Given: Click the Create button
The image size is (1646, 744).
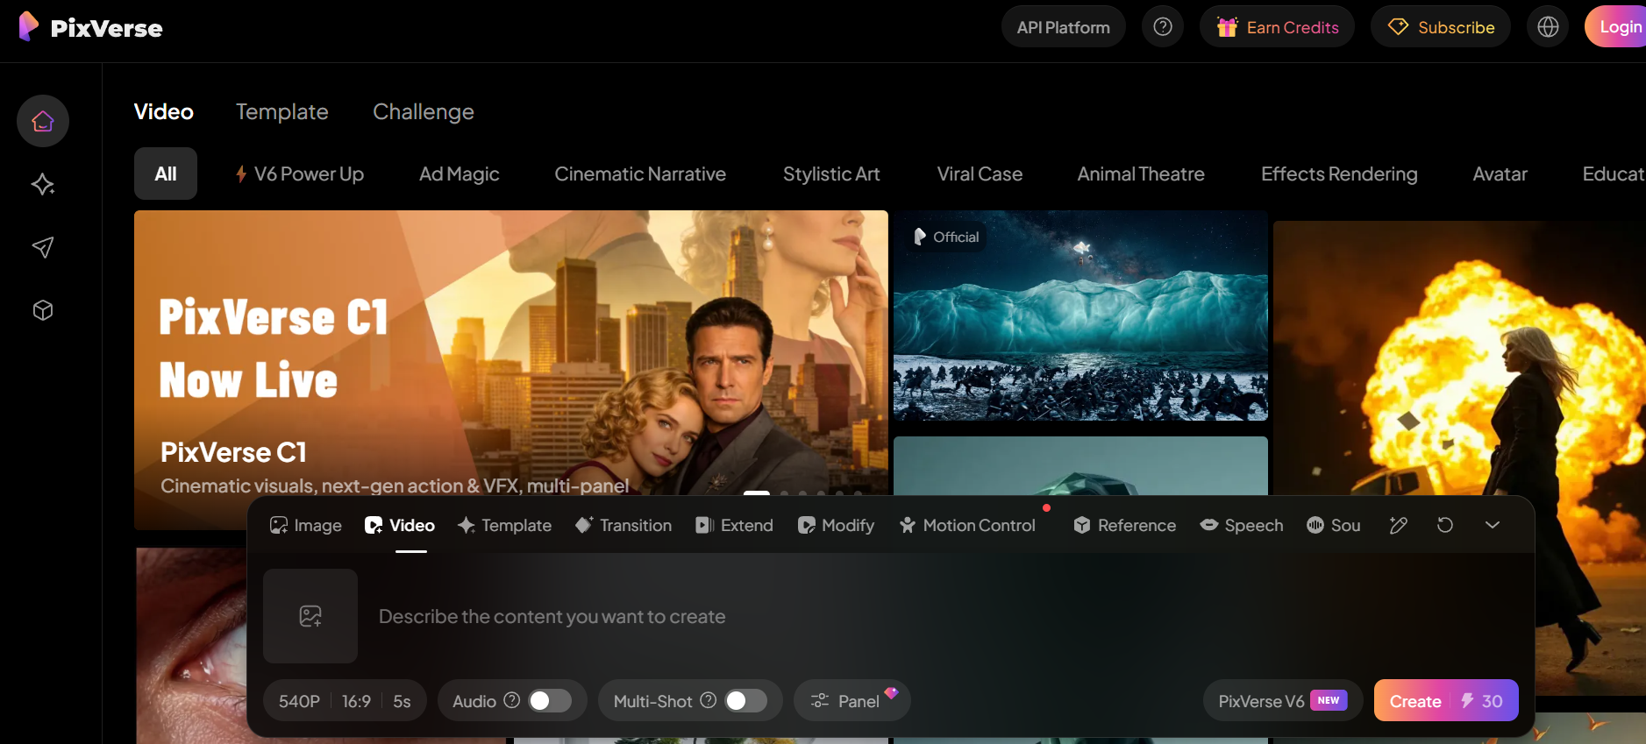Looking at the screenshot, I should click(x=1446, y=701).
